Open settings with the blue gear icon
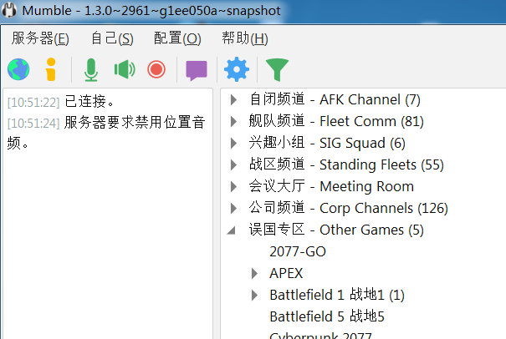Image resolution: width=506 pixels, height=339 pixels. coord(237,69)
